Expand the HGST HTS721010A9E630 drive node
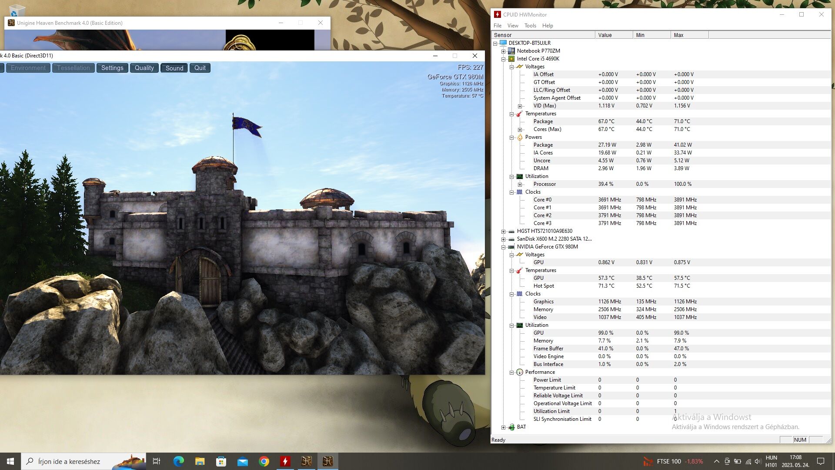This screenshot has width=835, height=470. tap(504, 231)
